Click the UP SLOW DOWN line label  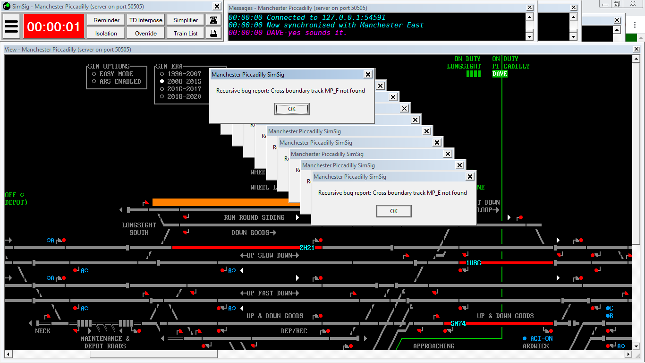[270, 255]
